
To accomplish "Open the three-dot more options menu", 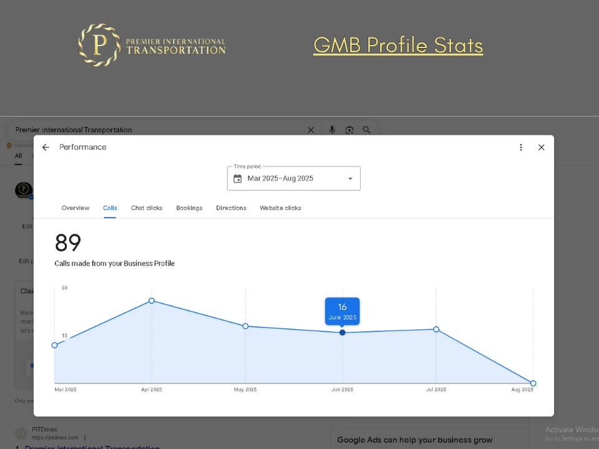I will [x=520, y=147].
